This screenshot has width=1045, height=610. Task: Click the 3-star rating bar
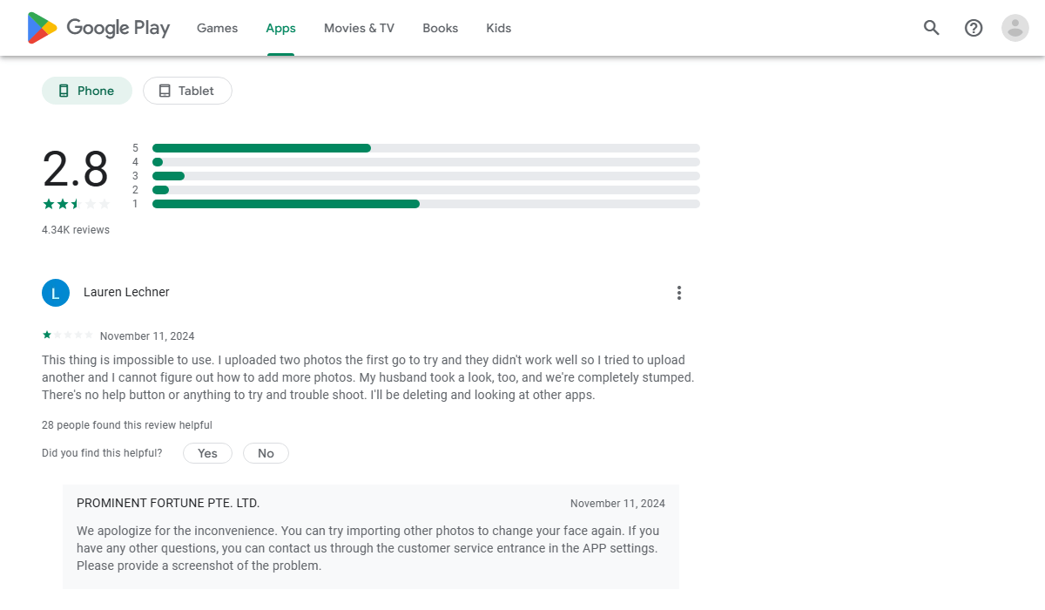(426, 176)
